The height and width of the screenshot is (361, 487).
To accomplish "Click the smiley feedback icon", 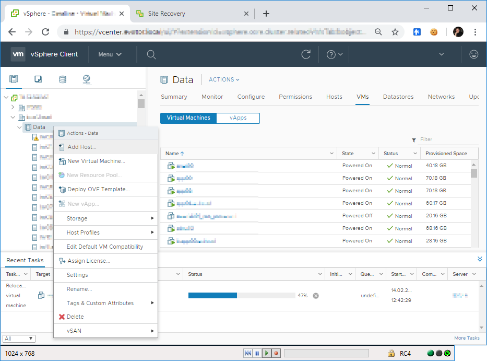I will [473, 54].
